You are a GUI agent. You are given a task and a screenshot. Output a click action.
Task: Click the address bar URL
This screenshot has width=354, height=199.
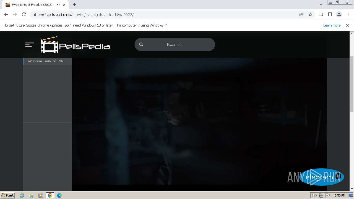86,15
